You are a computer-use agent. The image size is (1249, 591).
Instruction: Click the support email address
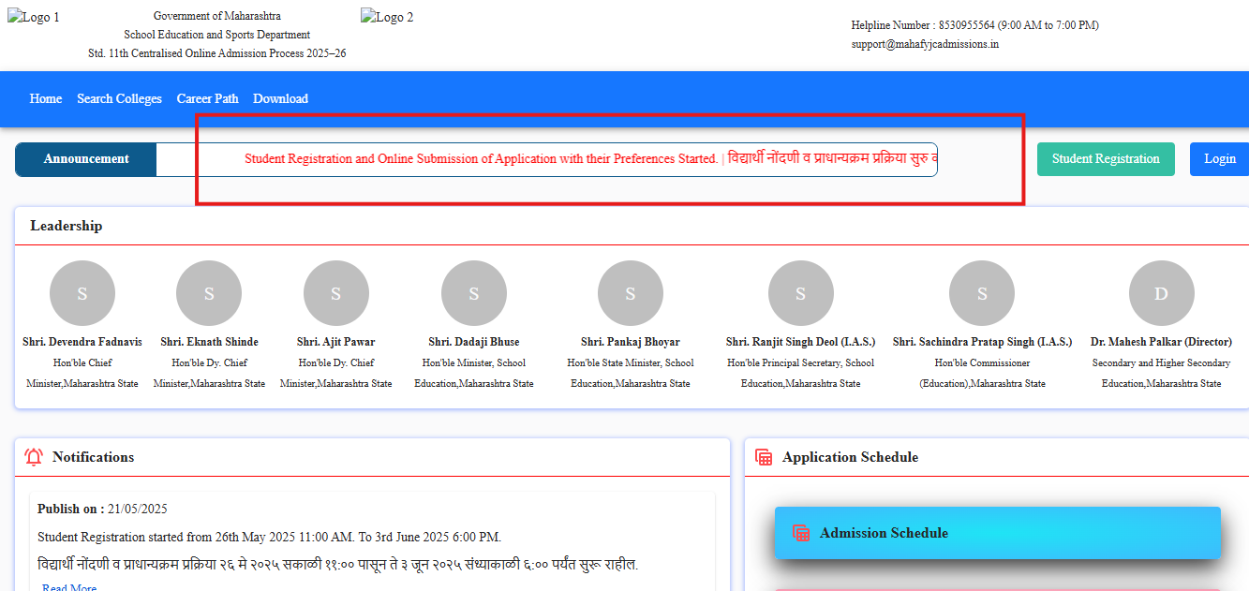tap(925, 44)
